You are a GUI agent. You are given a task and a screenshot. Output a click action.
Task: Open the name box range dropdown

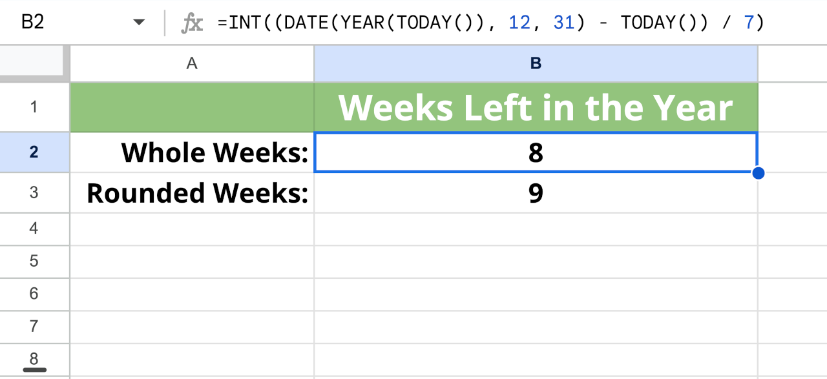click(138, 21)
